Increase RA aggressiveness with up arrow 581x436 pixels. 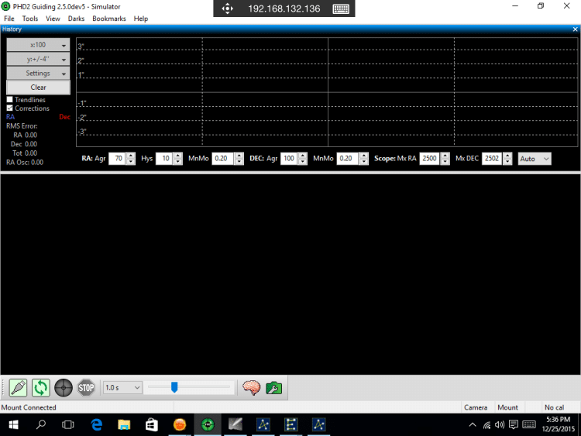[x=130, y=156]
